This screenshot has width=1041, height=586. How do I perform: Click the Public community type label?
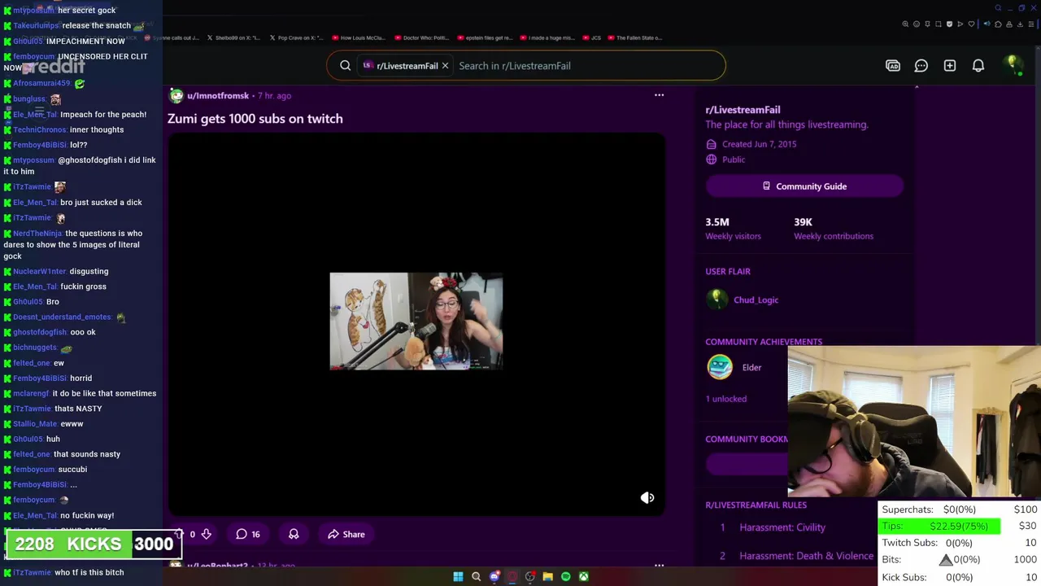[734, 160]
